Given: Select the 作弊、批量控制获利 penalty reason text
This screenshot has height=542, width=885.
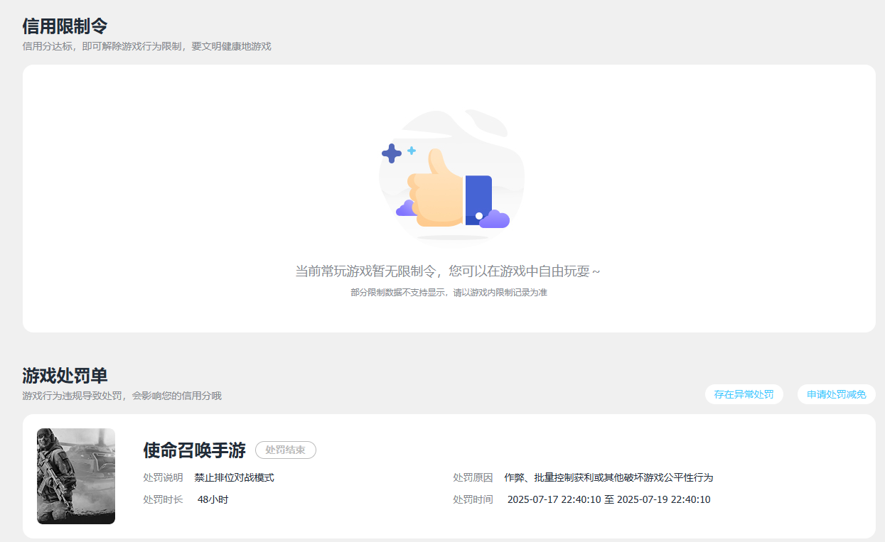Looking at the screenshot, I should pos(608,477).
